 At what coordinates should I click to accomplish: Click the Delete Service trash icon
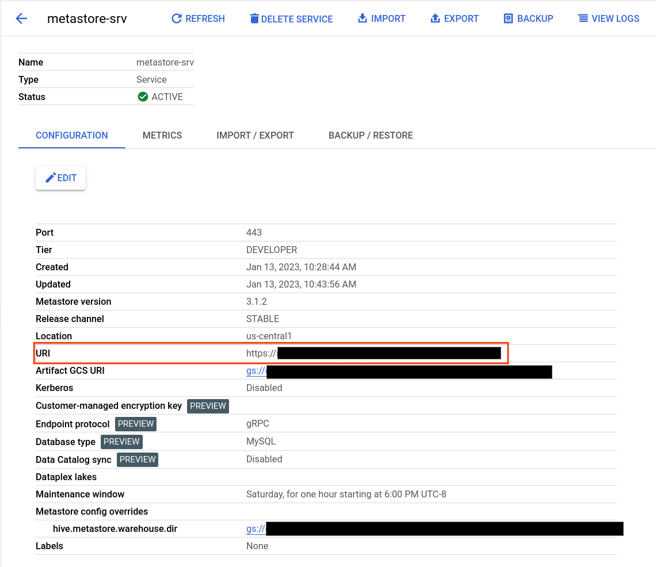click(254, 18)
